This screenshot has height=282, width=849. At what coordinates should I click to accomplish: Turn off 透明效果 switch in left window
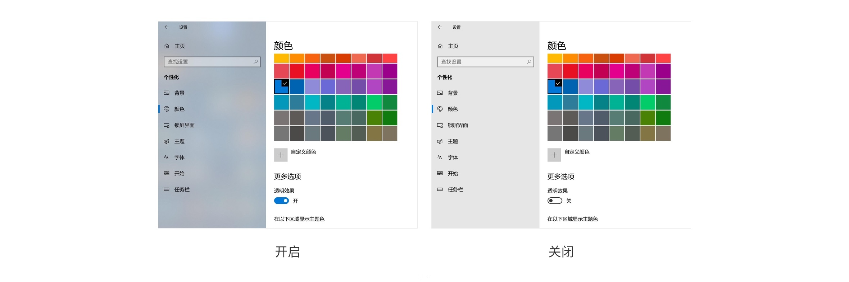click(x=281, y=201)
